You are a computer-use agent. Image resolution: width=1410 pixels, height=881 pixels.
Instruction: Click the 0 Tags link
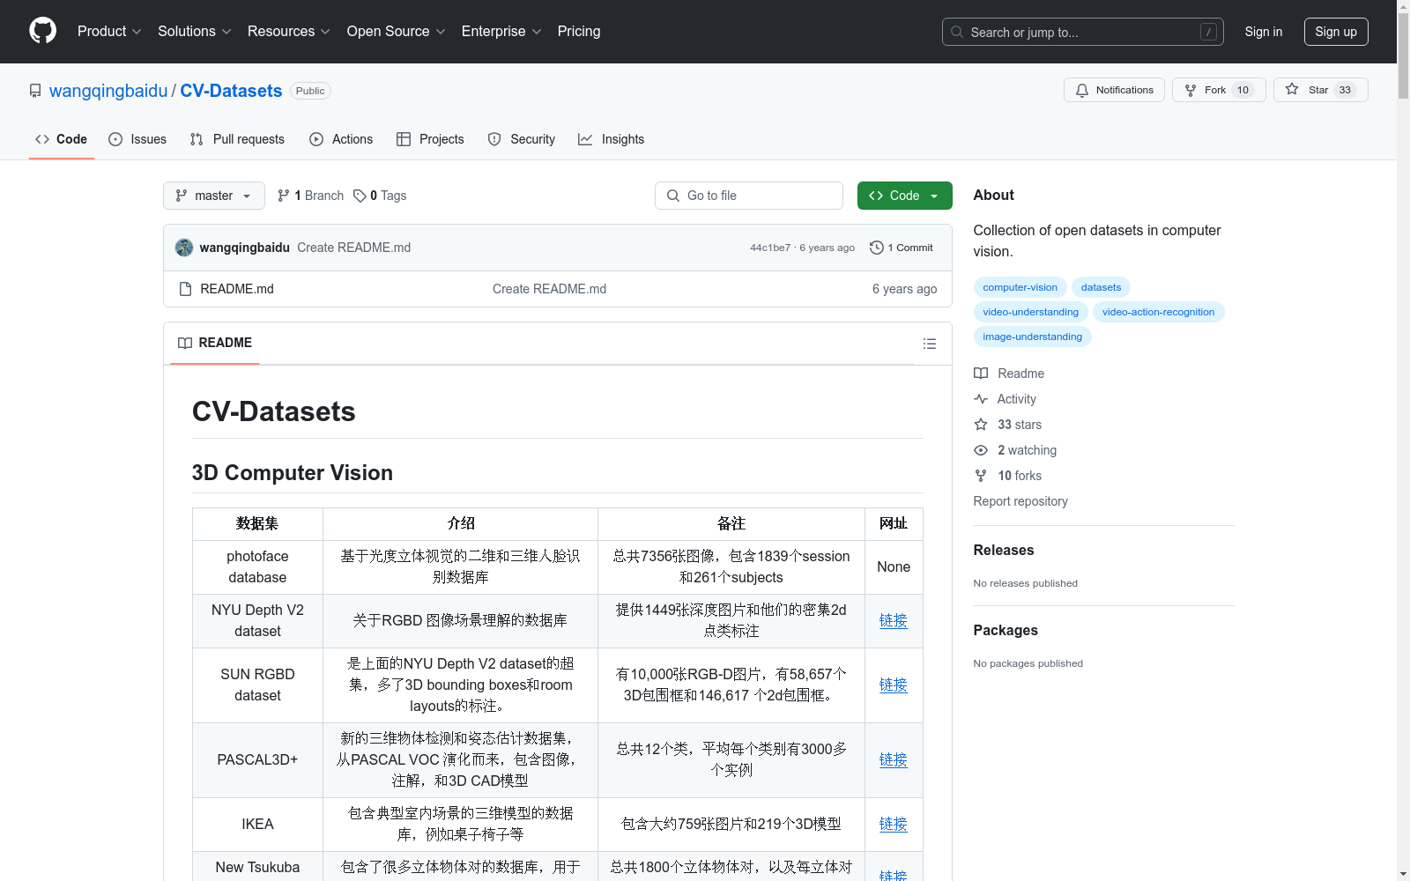point(380,196)
